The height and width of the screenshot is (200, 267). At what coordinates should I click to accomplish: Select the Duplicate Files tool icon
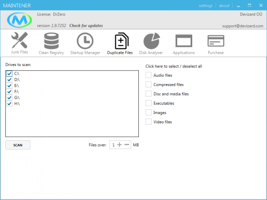click(x=121, y=41)
